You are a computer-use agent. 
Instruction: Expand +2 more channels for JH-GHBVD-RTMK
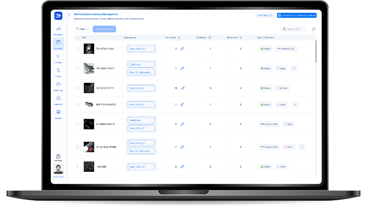coord(302,147)
